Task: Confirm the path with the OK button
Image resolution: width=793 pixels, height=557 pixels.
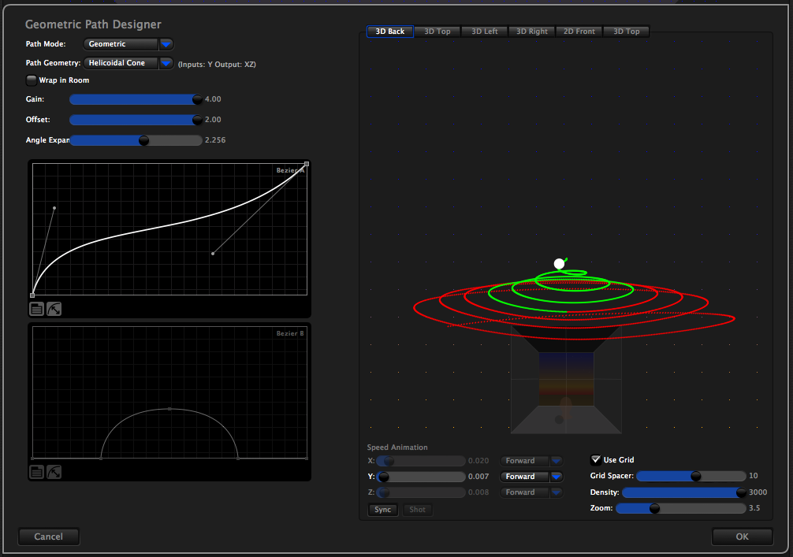Action: (742, 537)
